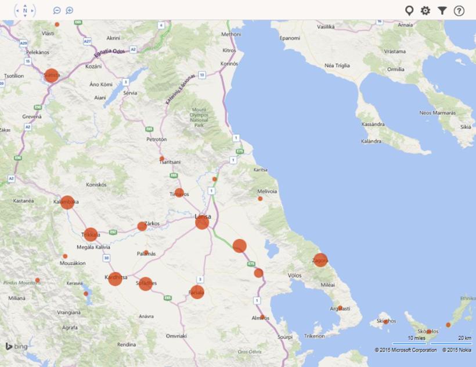Open the help question mark icon
Viewport: 476px width, 367px height.
pos(459,11)
